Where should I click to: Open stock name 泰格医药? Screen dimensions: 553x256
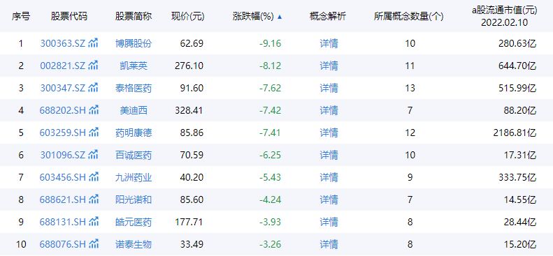(134, 88)
